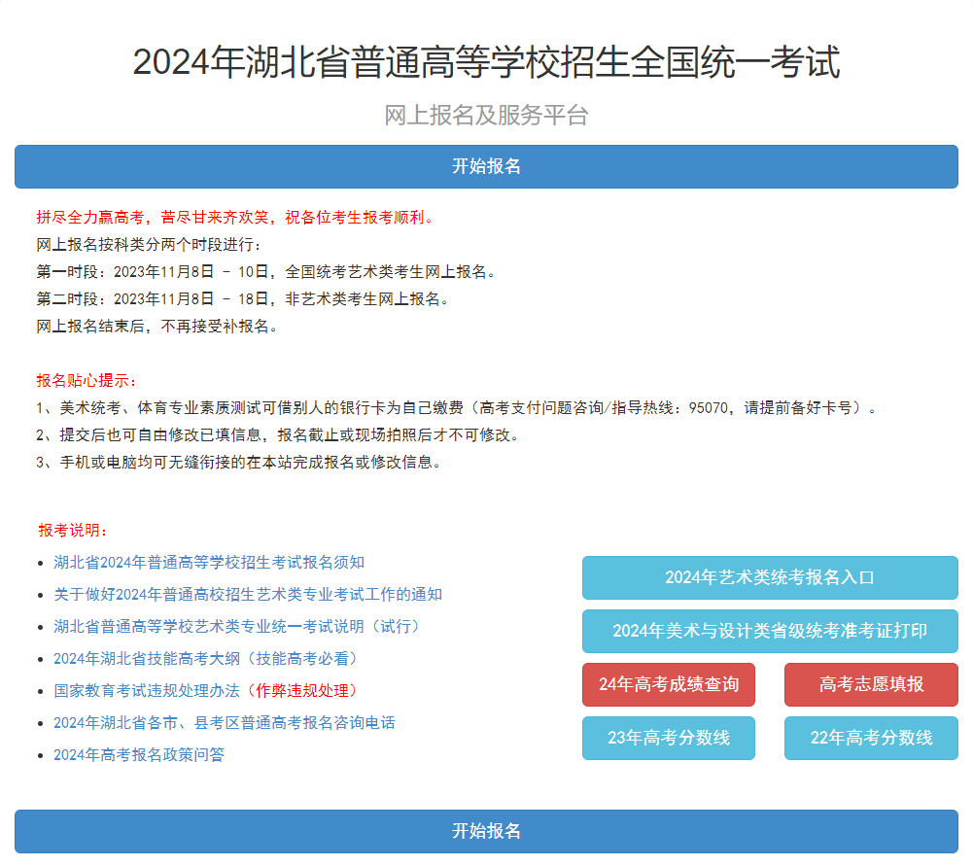Click the top 开始报名 button
This screenshot has height=866, width=973.
tap(486, 166)
